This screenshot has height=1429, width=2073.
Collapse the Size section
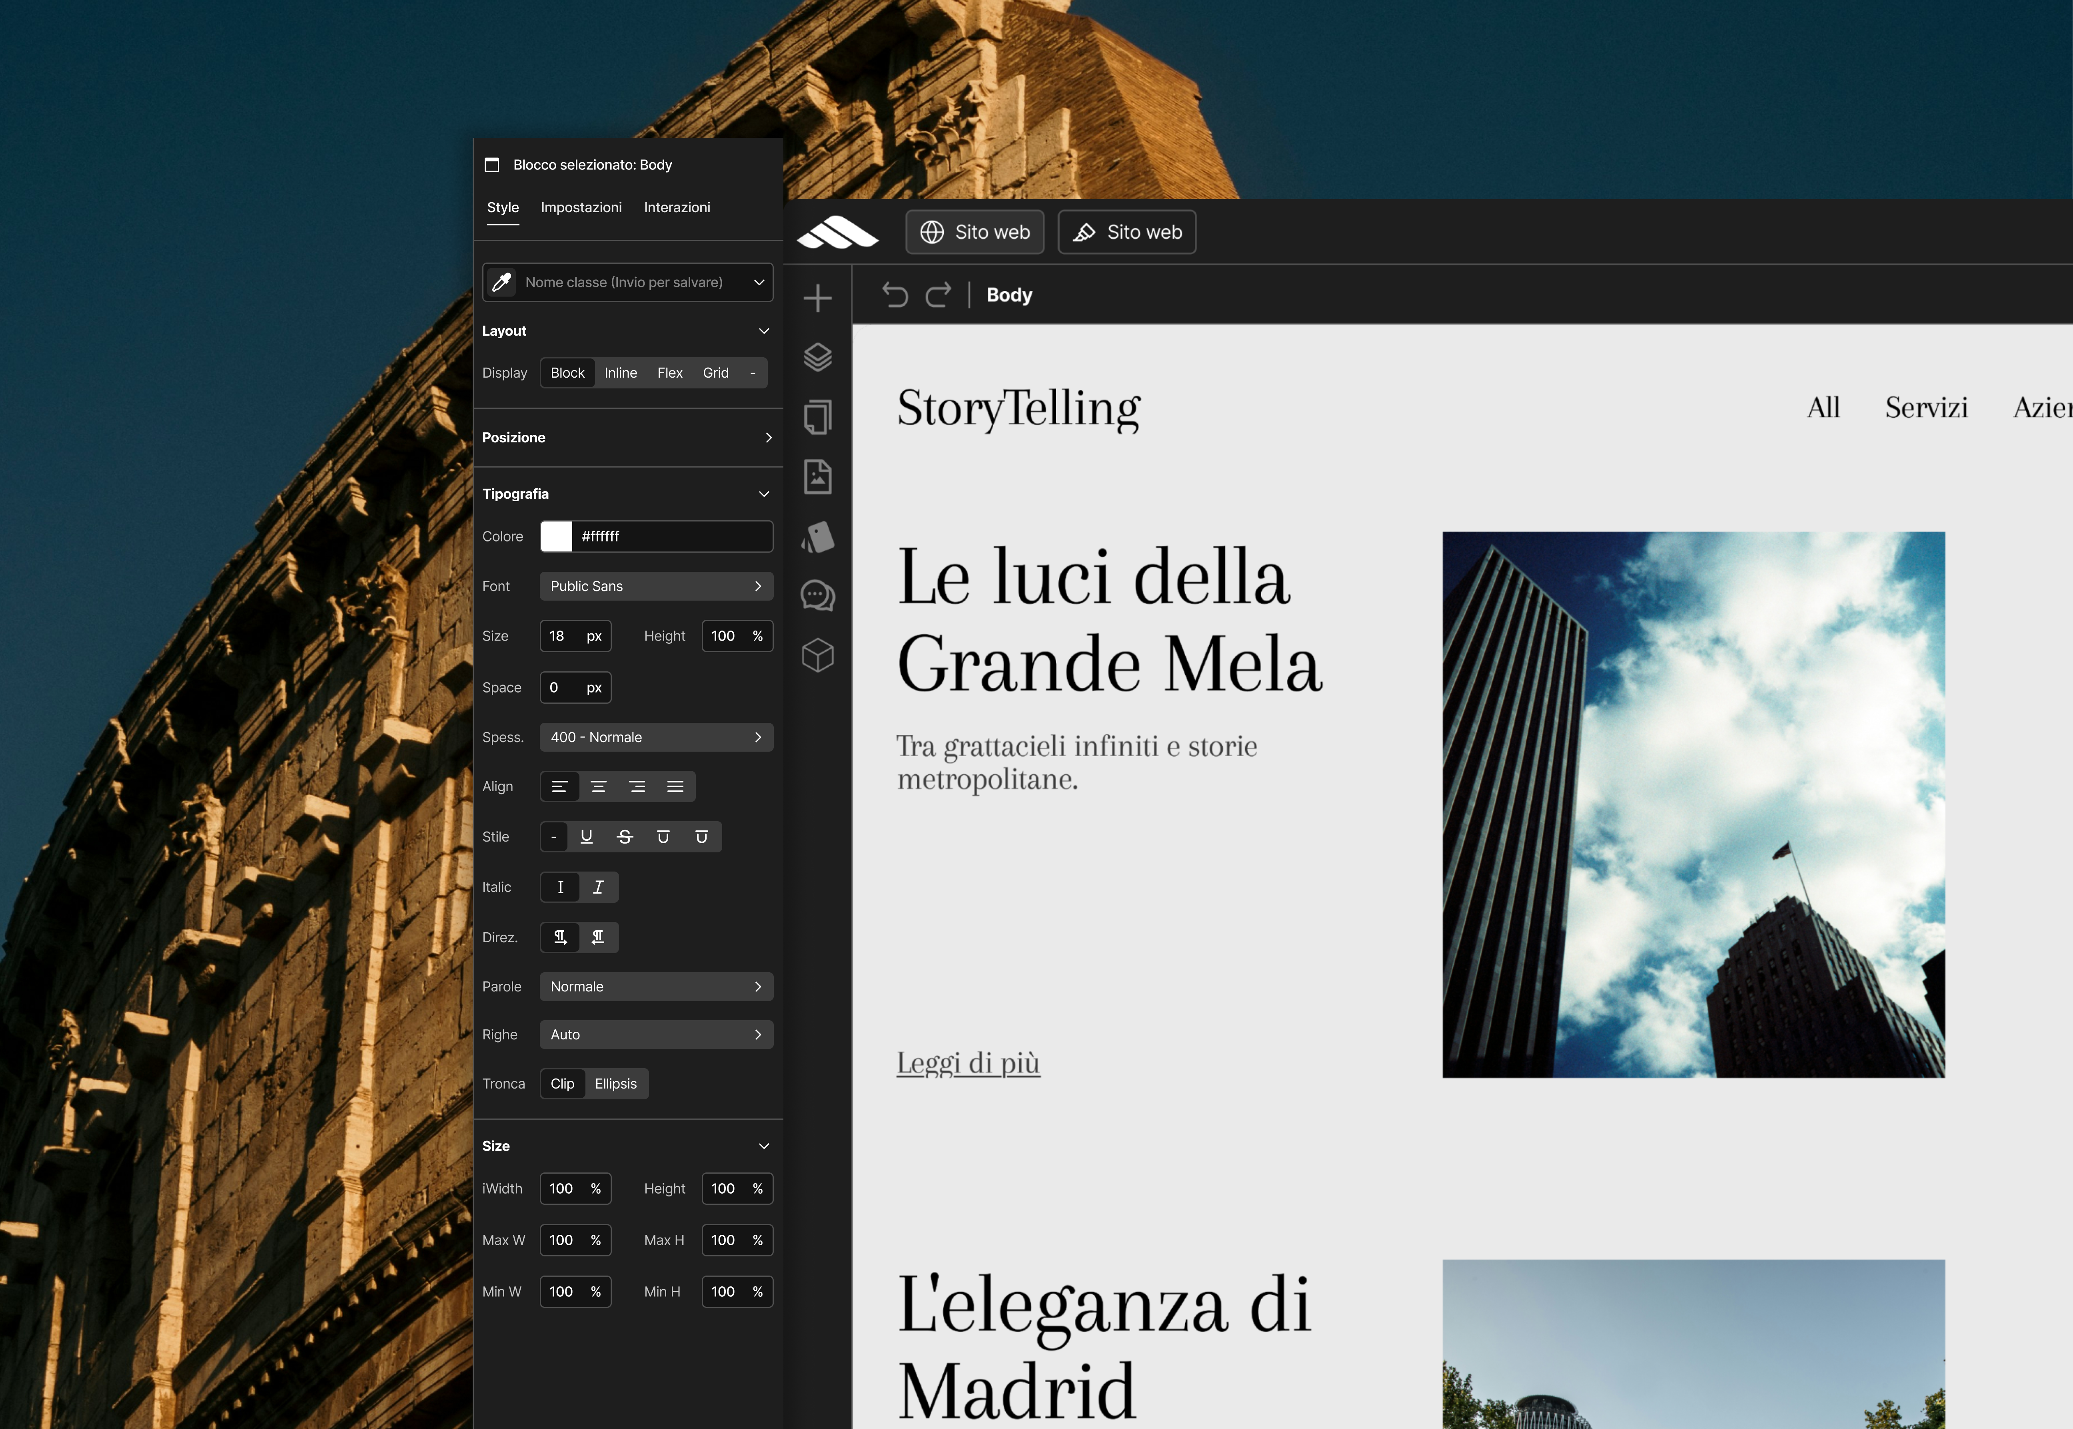pos(764,1146)
